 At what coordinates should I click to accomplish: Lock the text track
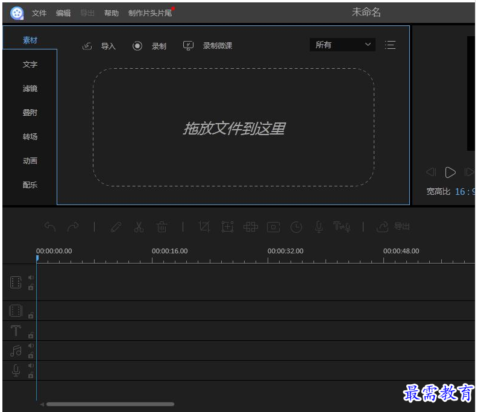(31, 335)
